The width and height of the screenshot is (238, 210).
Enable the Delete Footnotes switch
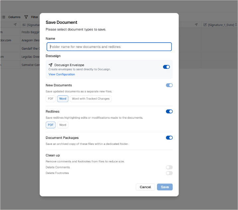click(x=169, y=173)
